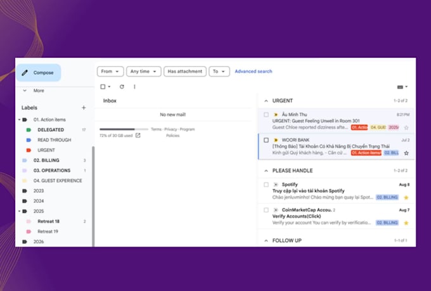Open the storage management external link icon
This screenshot has width=431, height=291.
click(x=138, y=135)
